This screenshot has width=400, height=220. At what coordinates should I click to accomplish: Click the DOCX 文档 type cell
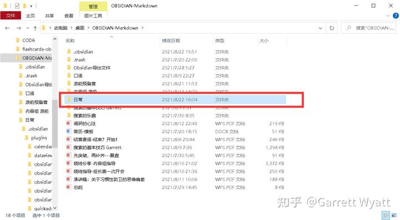(x=227, y=131)
